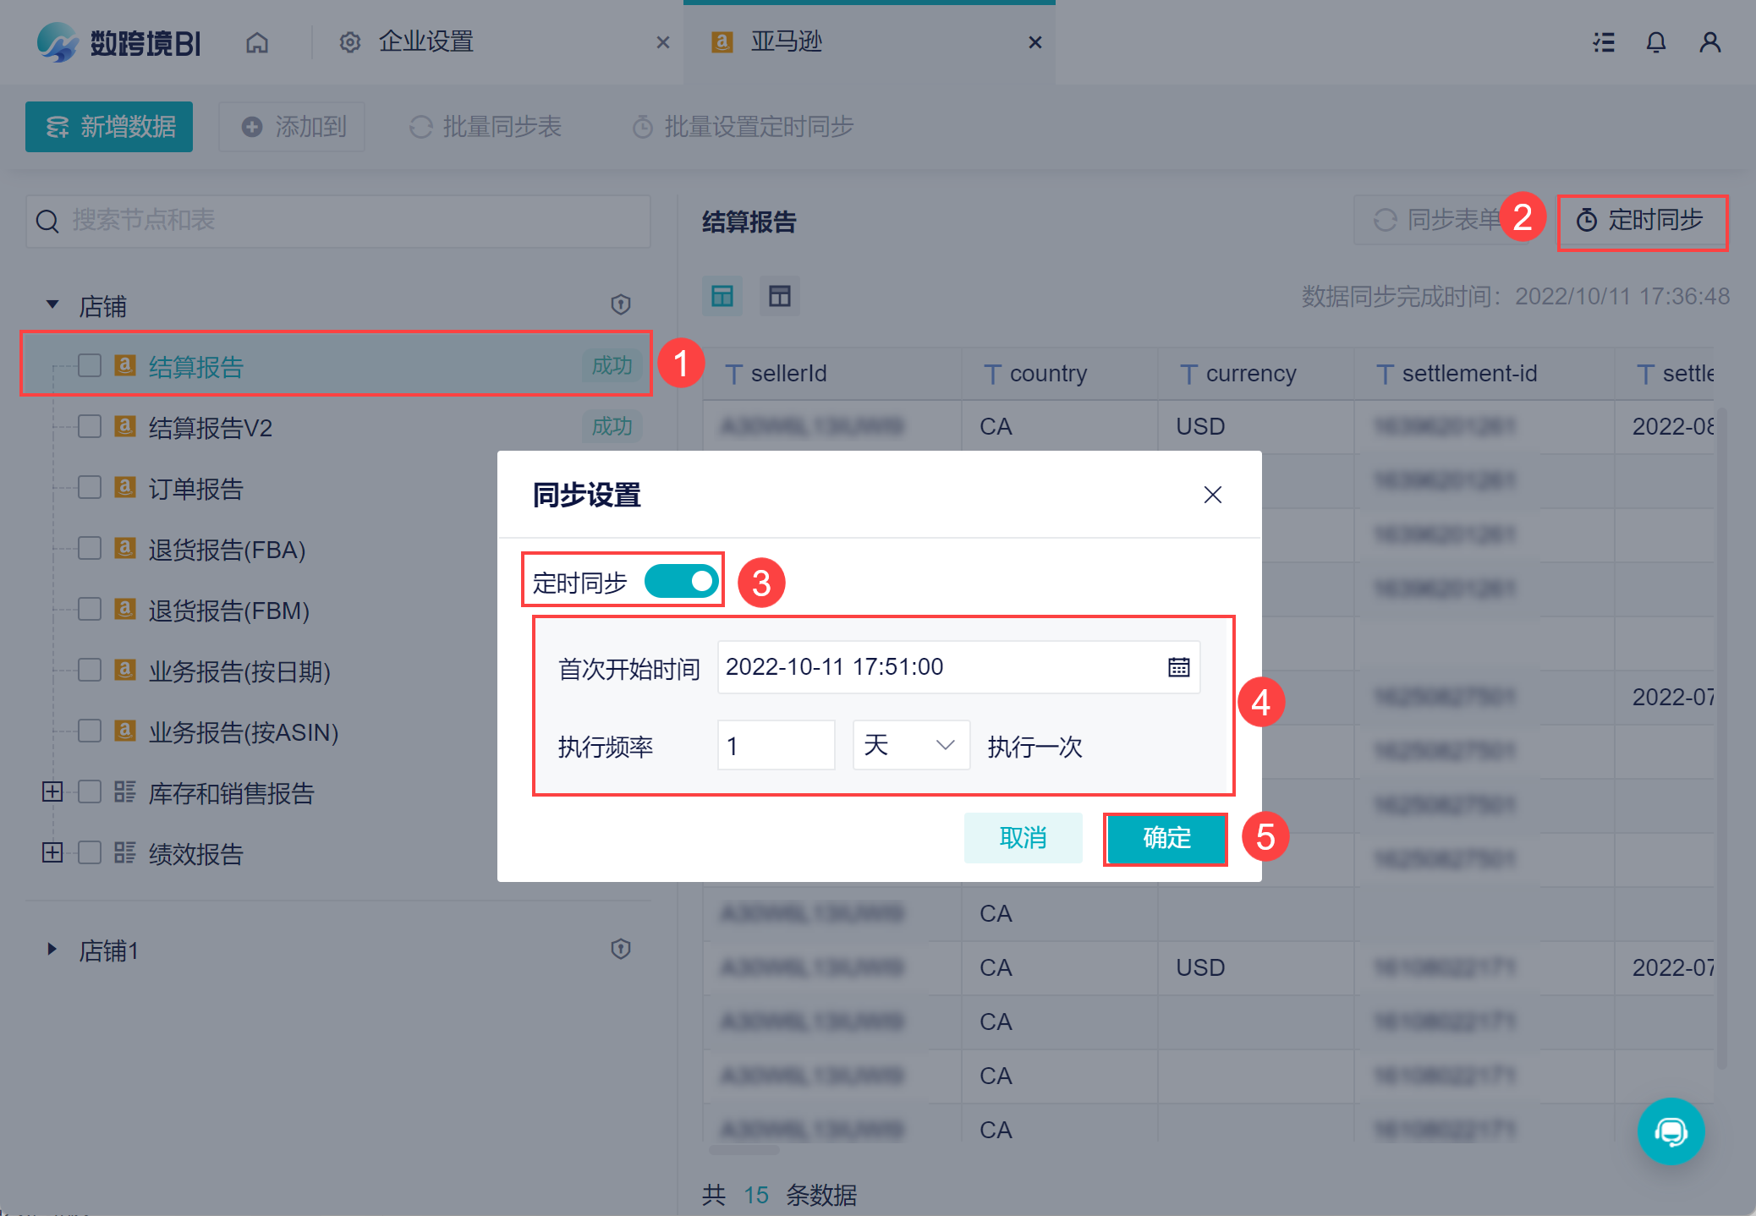1756x1216 pixels.
Task: Click calendar icon in start time field
Action: tap(1178, 667)
